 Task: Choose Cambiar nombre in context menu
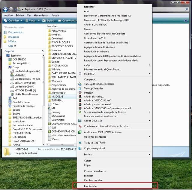[115, 180]
